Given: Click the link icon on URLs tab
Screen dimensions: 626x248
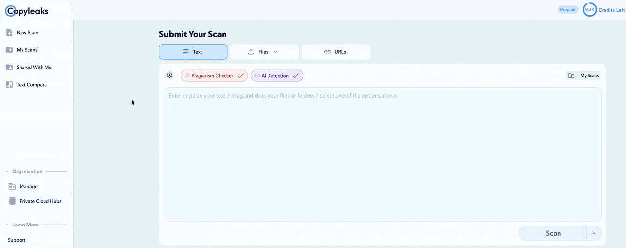Looking at the screenshot, I should point(328,52).
